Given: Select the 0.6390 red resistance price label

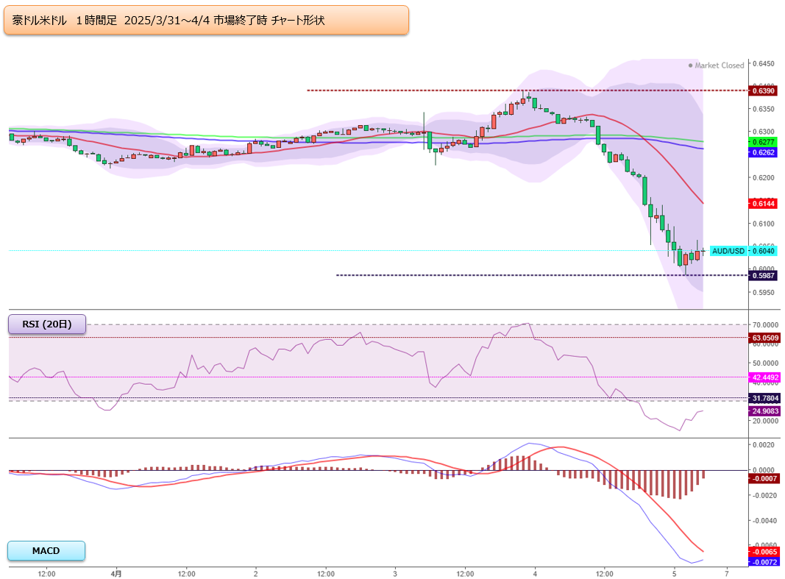Looking at the screenshot, I should [761, 90].
